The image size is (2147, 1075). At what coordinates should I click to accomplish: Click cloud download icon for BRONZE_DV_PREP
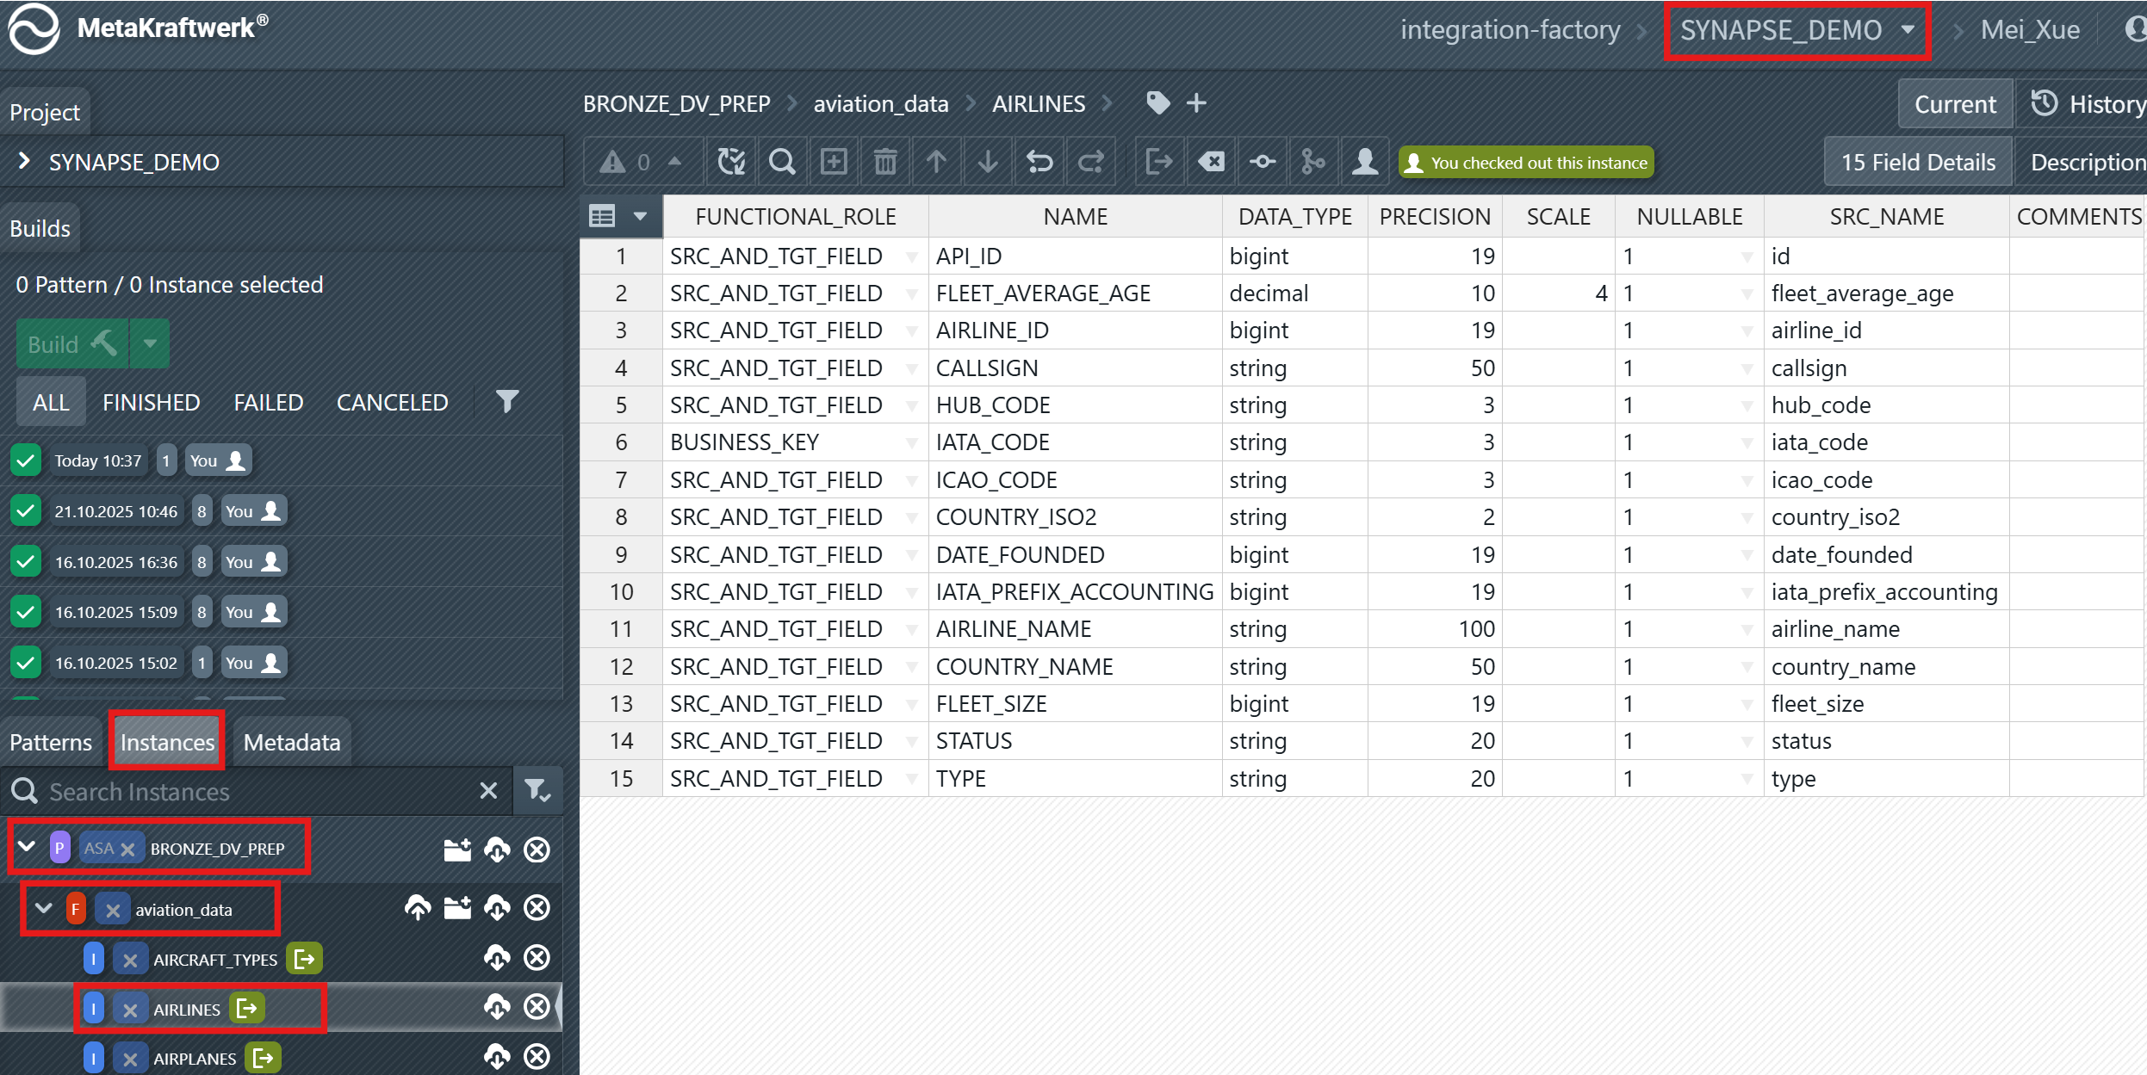point(497,849)
